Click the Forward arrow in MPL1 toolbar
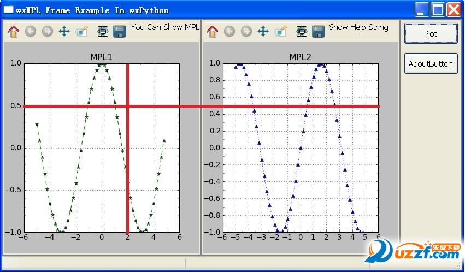This screenshot has height=272, width=465. (x=48, y=31)
